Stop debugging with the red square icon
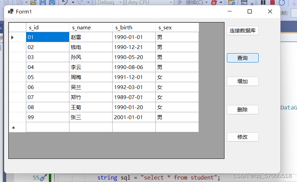This screenshot has height=182, width=297. coord(272,2)
